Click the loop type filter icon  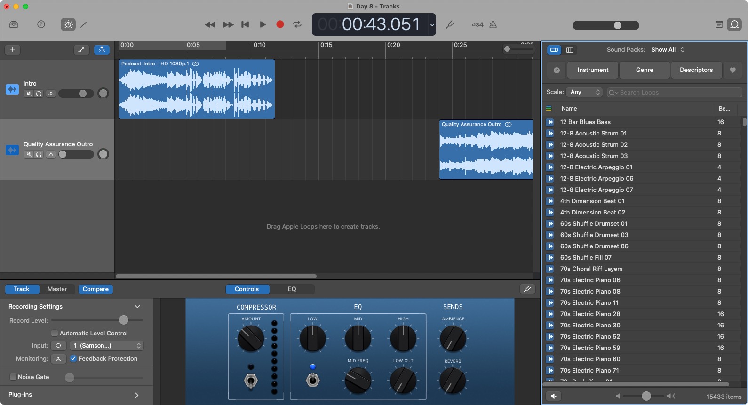coord(549,109)
